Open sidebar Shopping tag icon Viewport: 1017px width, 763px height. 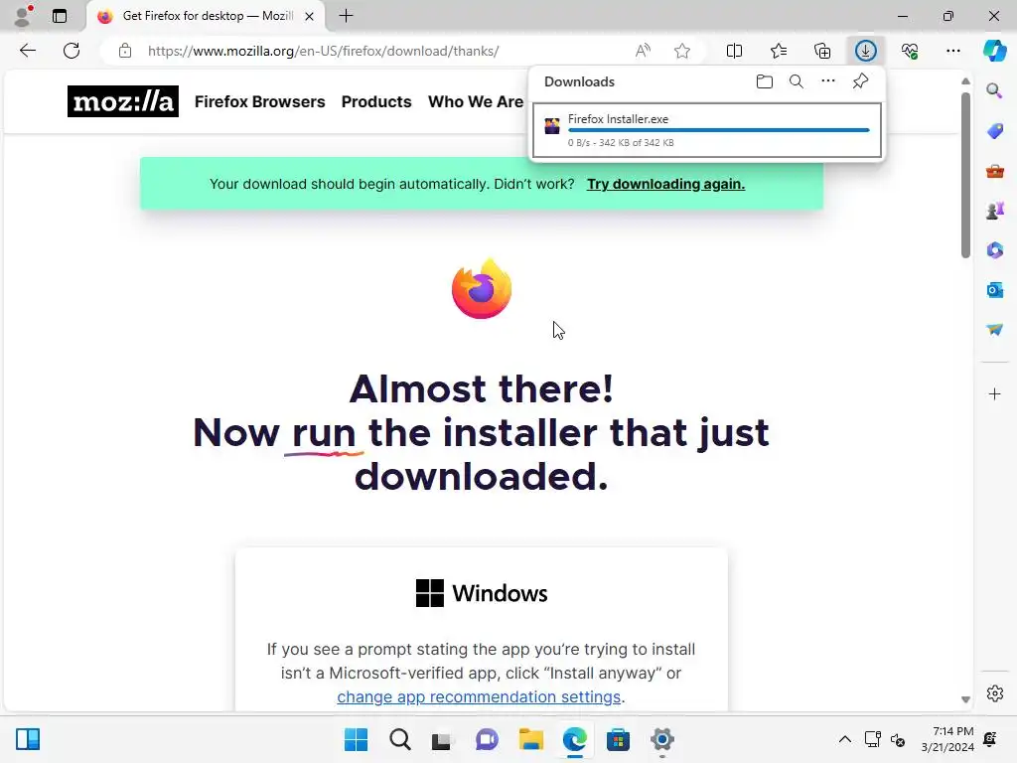pyautogui.click(x=994, y=130)
